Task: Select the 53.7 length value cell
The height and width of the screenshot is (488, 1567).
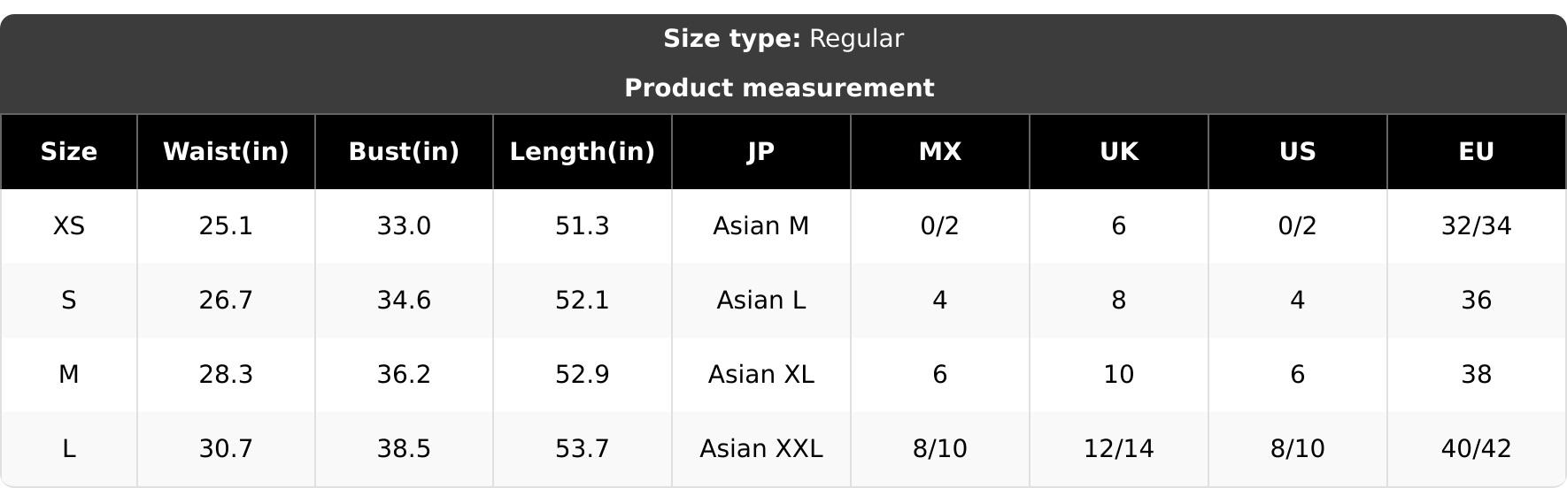Action: [x=583, y=449]
